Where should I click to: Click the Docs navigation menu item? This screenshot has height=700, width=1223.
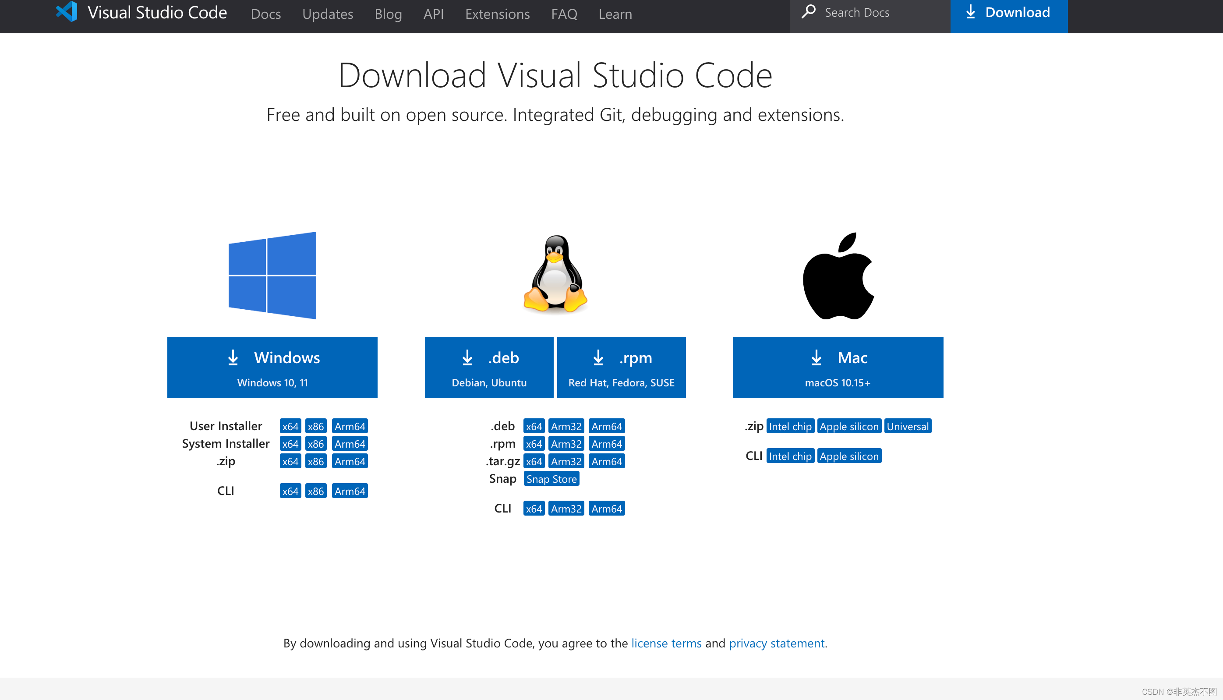tap(263, 14)
